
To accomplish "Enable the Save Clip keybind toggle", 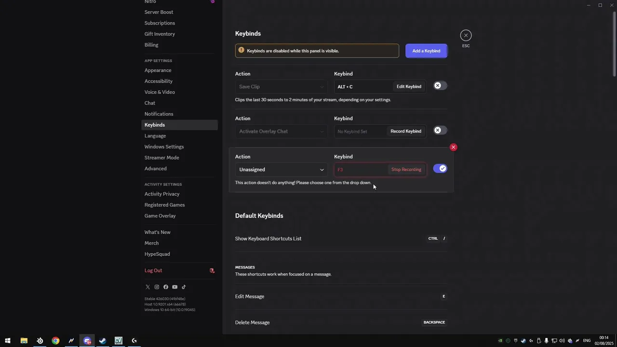I will (x=440, y=86).
